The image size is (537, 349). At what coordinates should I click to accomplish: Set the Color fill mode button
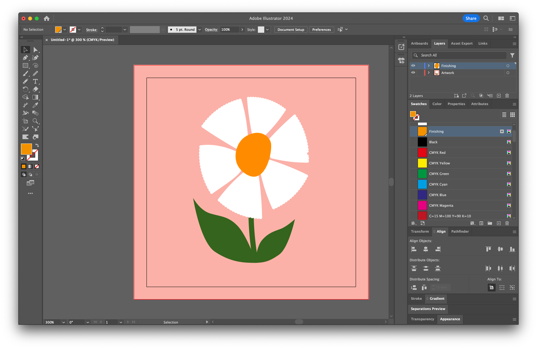(23, 167)
